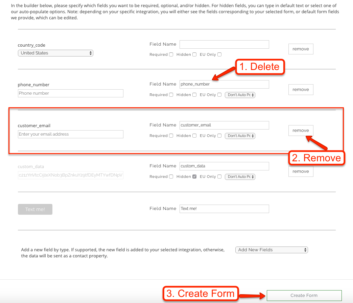The width and height of the screenshot is (353, 303).
Task: Remove the custom_data field
Action: click(x=301, y=171)
